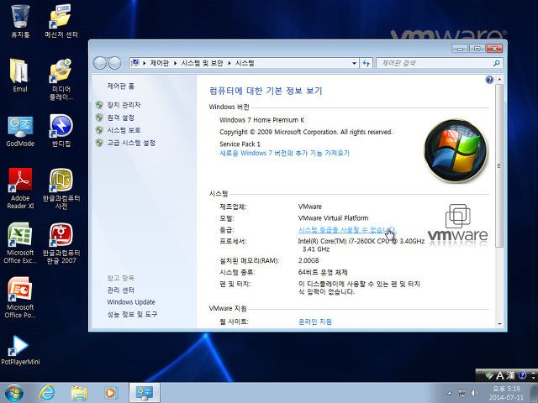
Task: Click the Service Pack 1 text
Action: coord(240,144)
